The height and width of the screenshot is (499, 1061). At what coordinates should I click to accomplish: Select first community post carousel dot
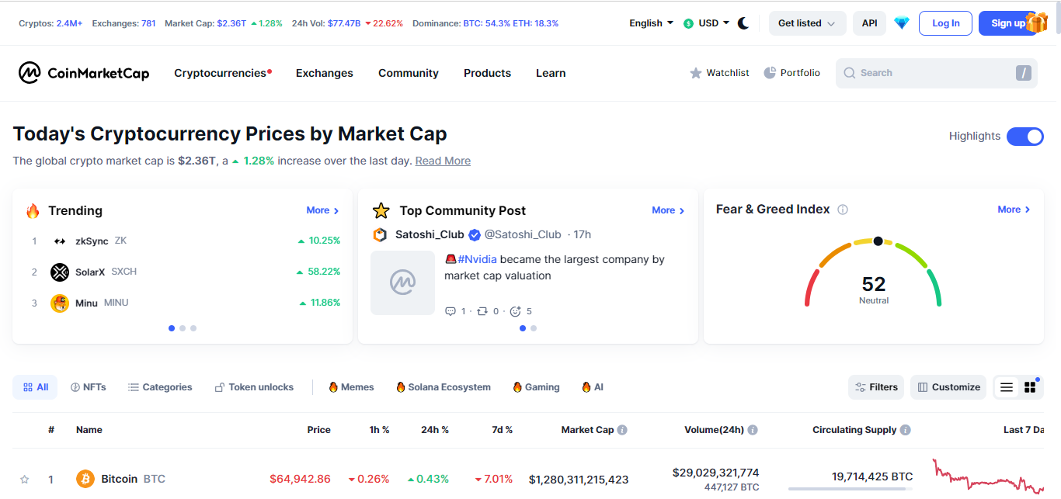click(x=523, y=328)
